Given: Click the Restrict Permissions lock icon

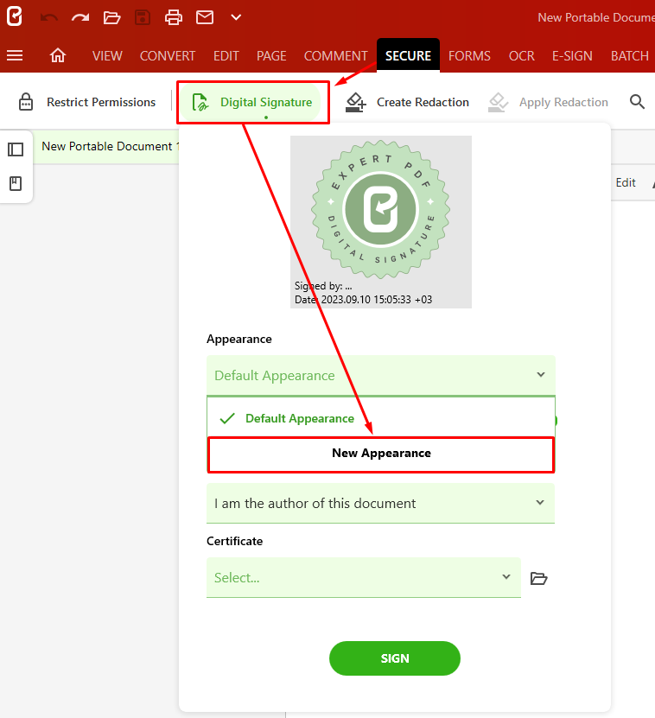Looking at the screenshot, I should click(26, 102).
